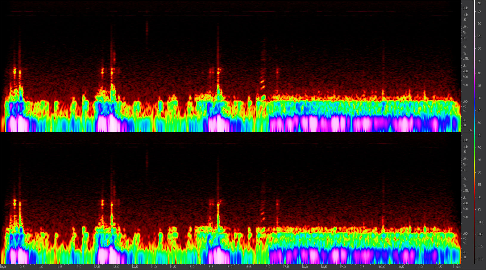The image size is (486, 270).
Task: Select the 75 dB mark on the level scale
Action: tap(479, 160)
